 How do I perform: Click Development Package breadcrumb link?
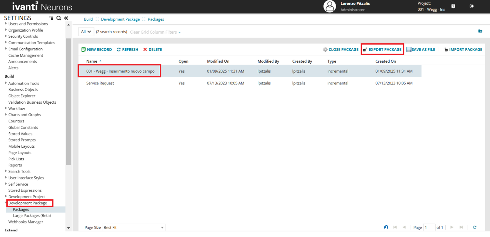pos(120,19)
